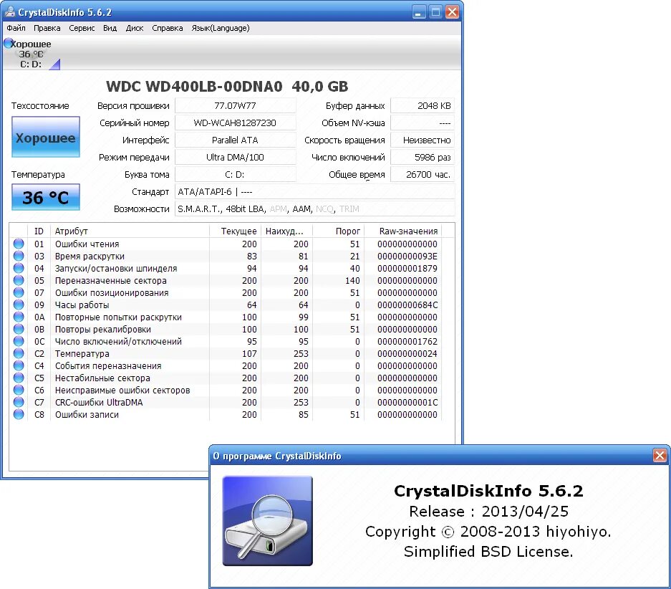This screenshot has width=671, height=589.
Task: Open the Сервис menu
Action: tap(82, 28)
